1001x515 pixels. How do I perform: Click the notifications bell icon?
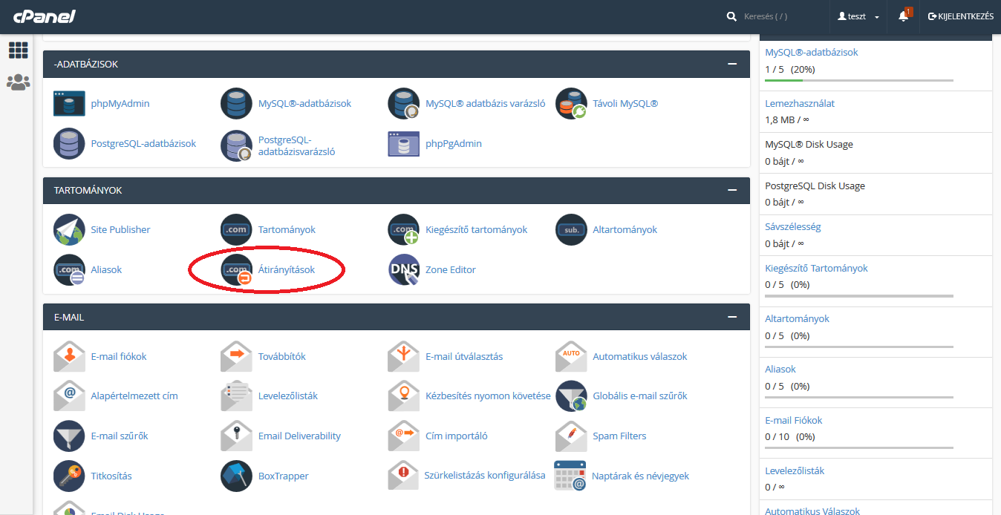pos(904,16)
